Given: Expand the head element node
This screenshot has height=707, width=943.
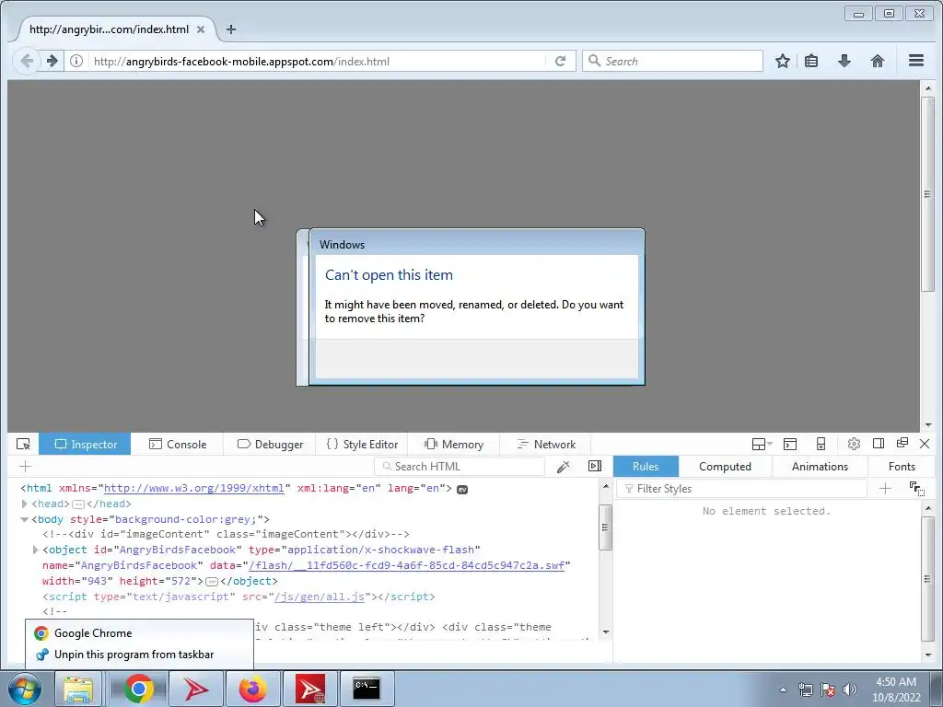Looking at the screenshot, I should pyautogui.click(x=25, y=504).
